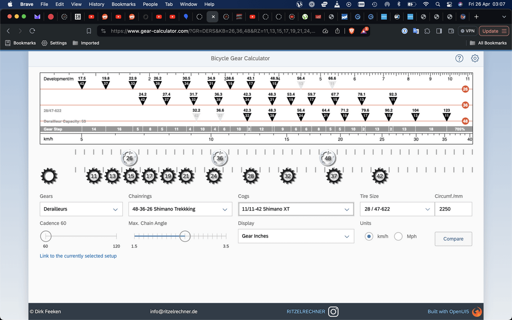Select the 32-tooth cog sprocket
The image size is (512, 320).
tap(288, 176)
